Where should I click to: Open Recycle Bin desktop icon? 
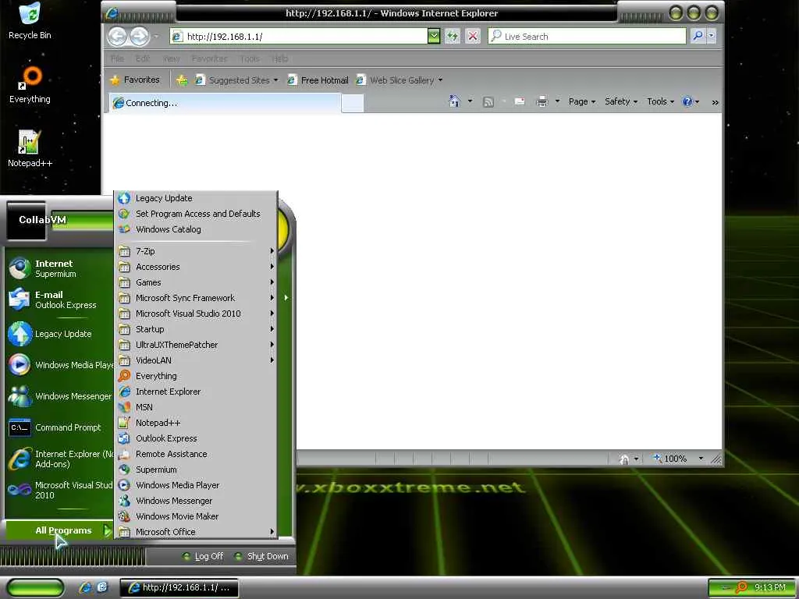[x=30, y=21]
